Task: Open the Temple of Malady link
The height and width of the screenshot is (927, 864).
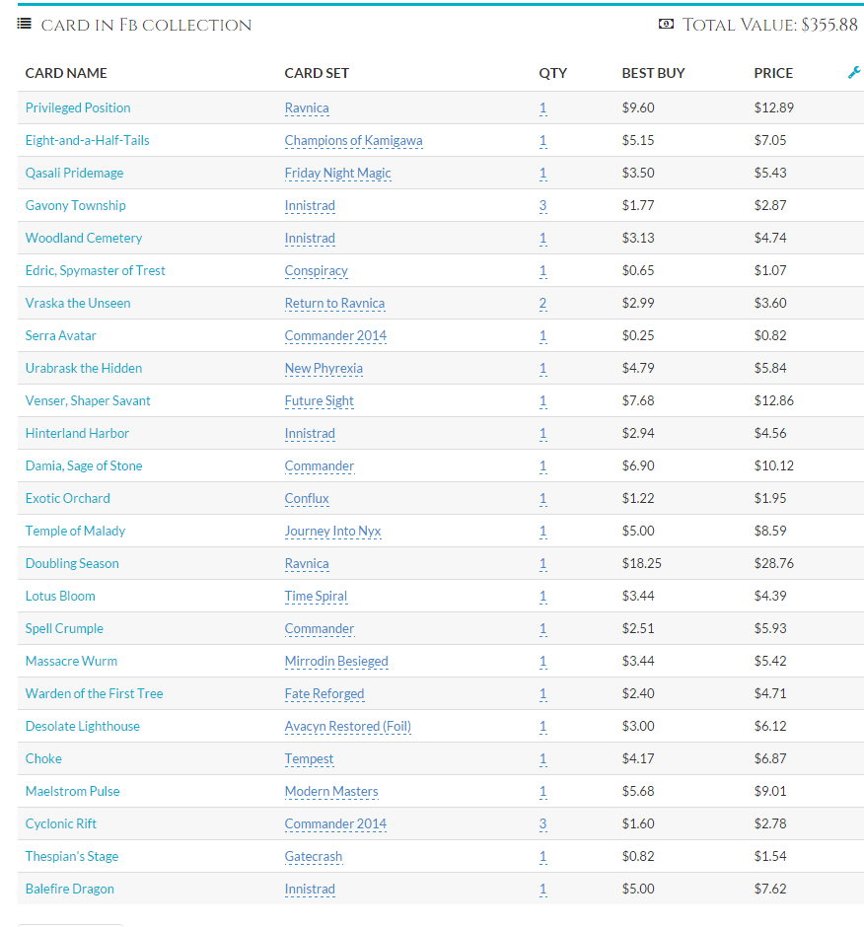Action: (75, 531)
